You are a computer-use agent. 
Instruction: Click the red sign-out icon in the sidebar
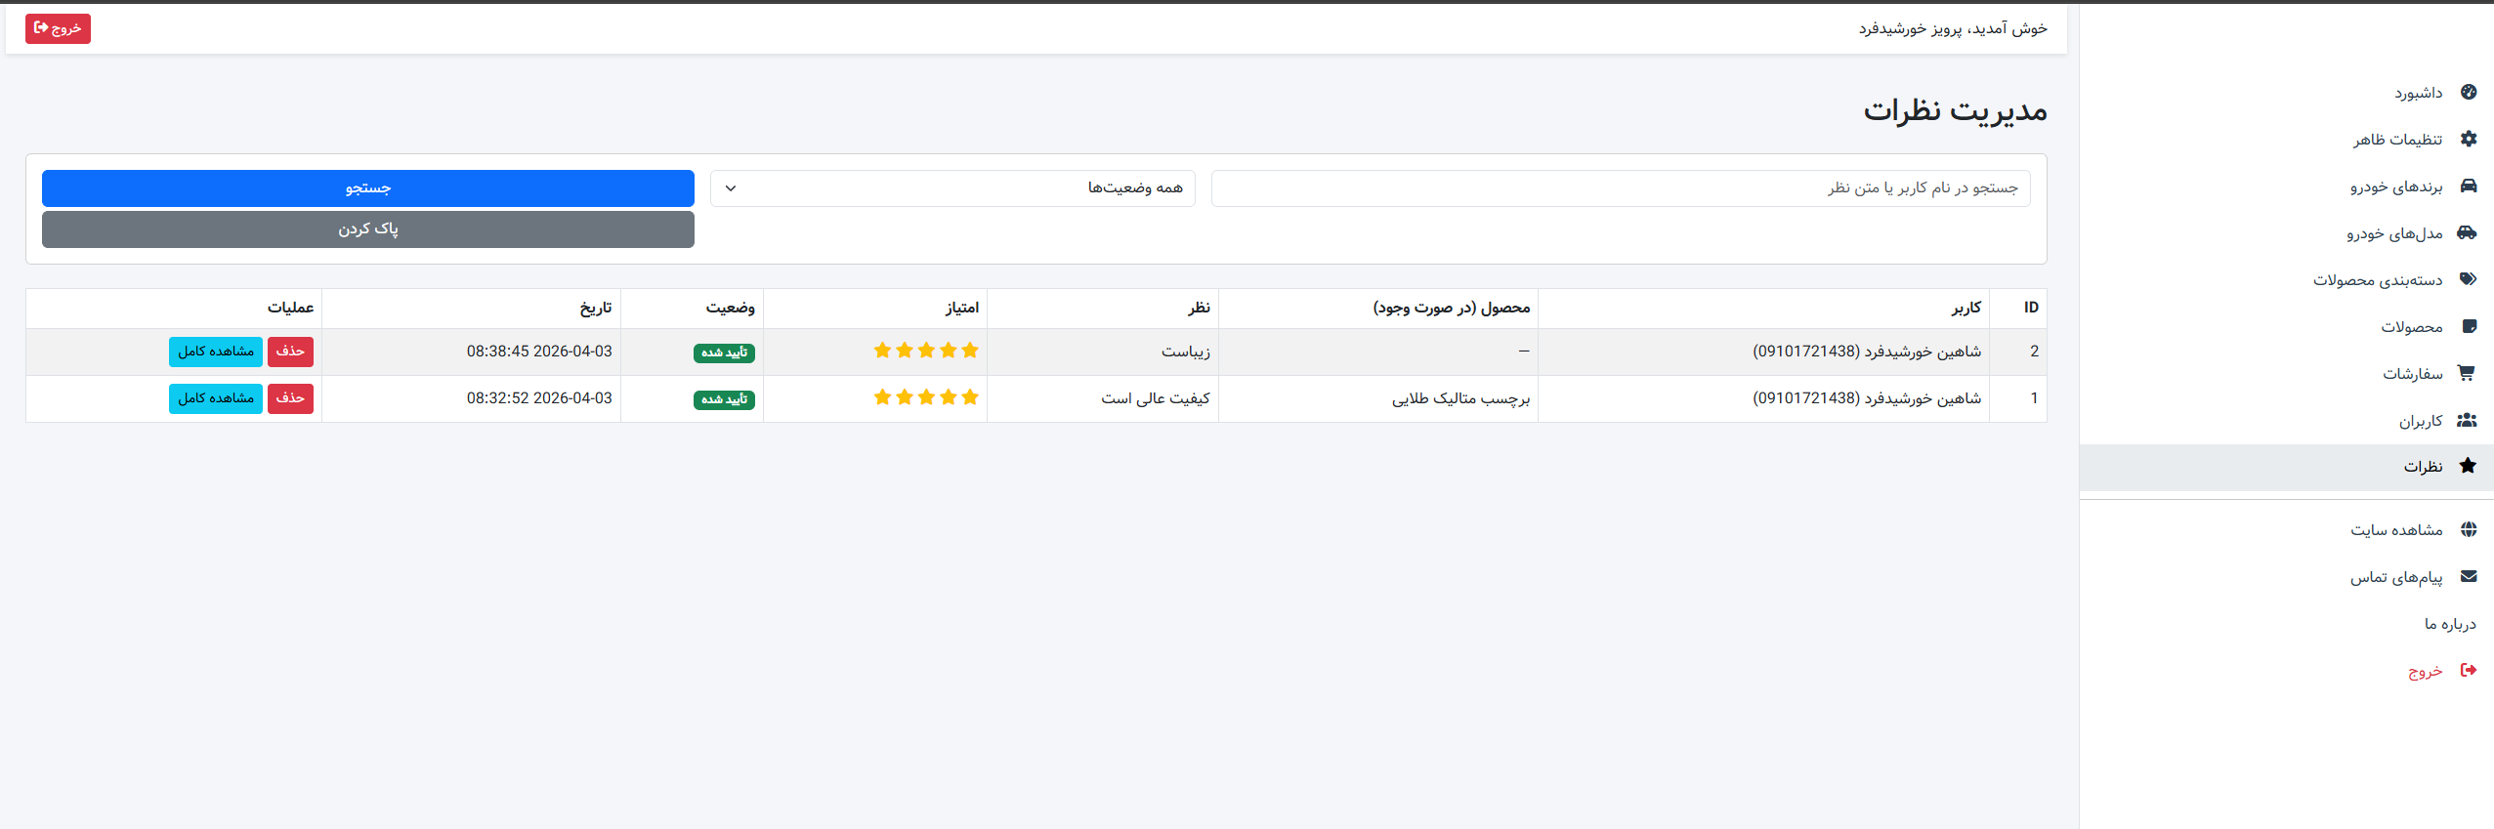(2469, 670)
